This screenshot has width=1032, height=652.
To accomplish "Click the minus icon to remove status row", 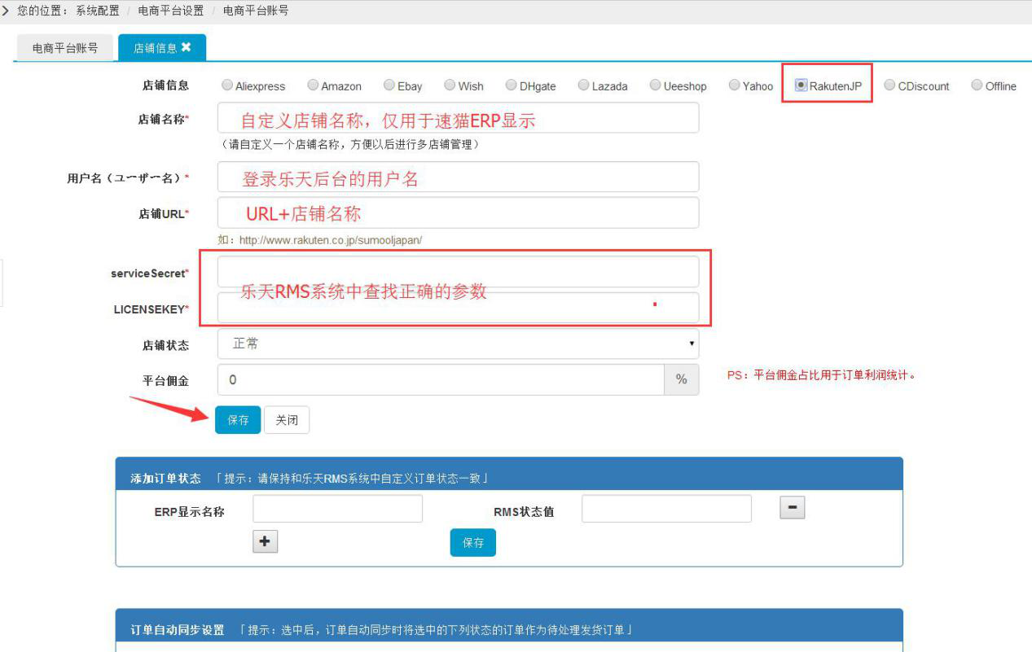I will pos(792,507).
